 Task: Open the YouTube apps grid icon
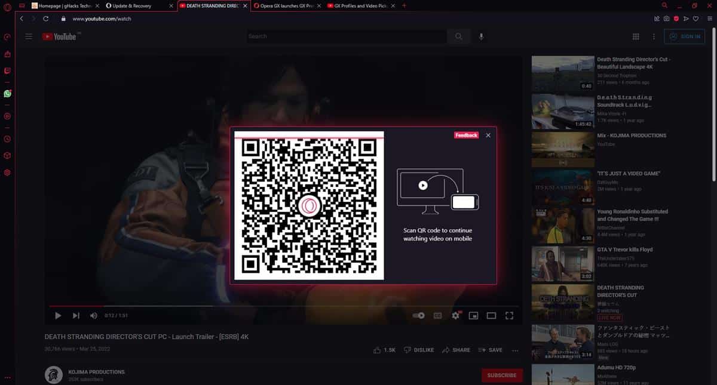click(x=636, y=36)
